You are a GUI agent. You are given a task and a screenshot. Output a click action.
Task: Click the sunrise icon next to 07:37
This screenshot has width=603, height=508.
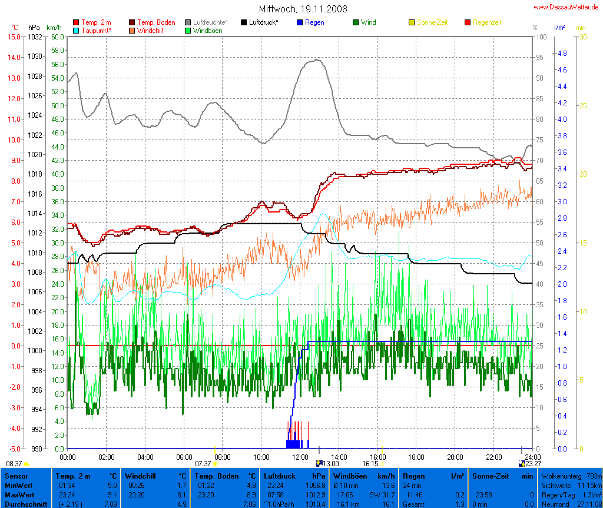(215, 464)
